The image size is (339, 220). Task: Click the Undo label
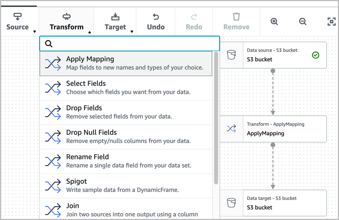point(156,27)
